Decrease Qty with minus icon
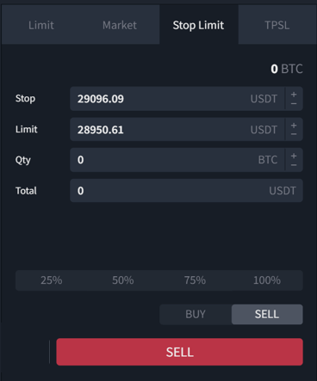317x381 pixels. 294,165
